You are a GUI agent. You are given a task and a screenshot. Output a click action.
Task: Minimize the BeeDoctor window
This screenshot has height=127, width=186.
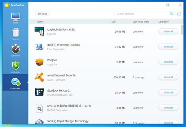[x=174, y=5]
